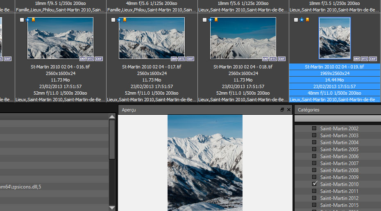Image resolution: width=381 pixels, height=211 pixels.
Task: Click the XMP badge on St-Martin 016.tif
Action: 83,59
